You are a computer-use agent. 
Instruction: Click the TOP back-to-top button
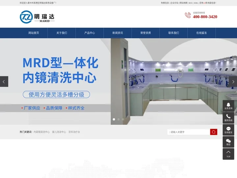coord(228,154)
